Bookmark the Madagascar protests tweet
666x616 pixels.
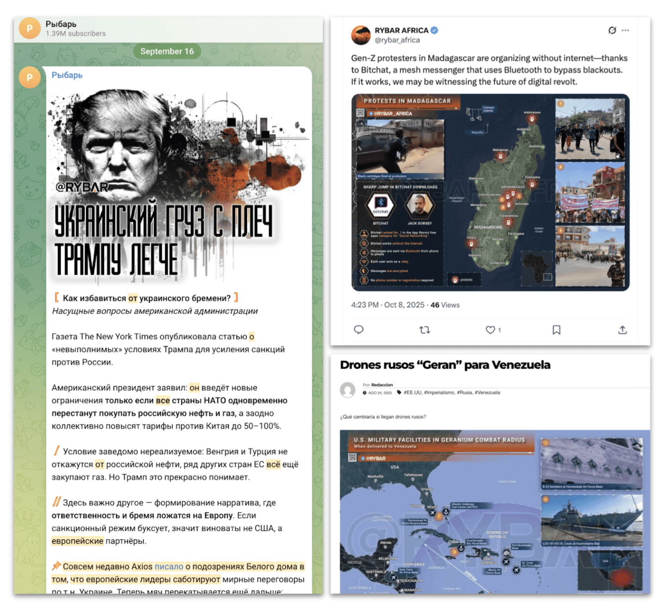point(556,329)
